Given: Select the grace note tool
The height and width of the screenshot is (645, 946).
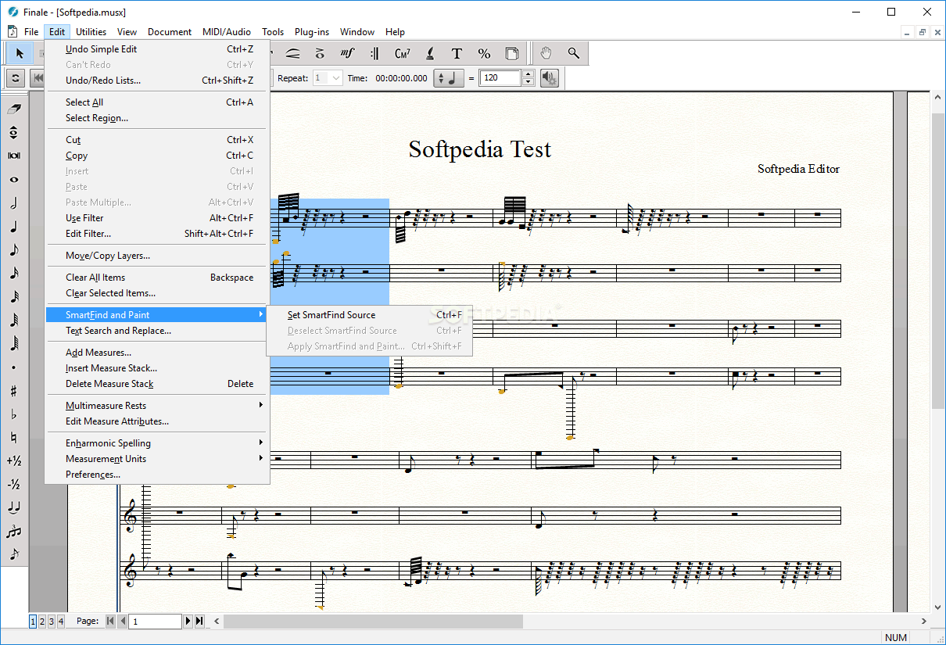Looking at the screenshot, I should click(x=13, y=555).
